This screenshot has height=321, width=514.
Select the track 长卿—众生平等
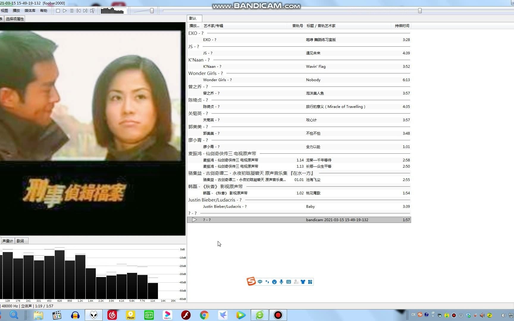(x=299, y=166)
